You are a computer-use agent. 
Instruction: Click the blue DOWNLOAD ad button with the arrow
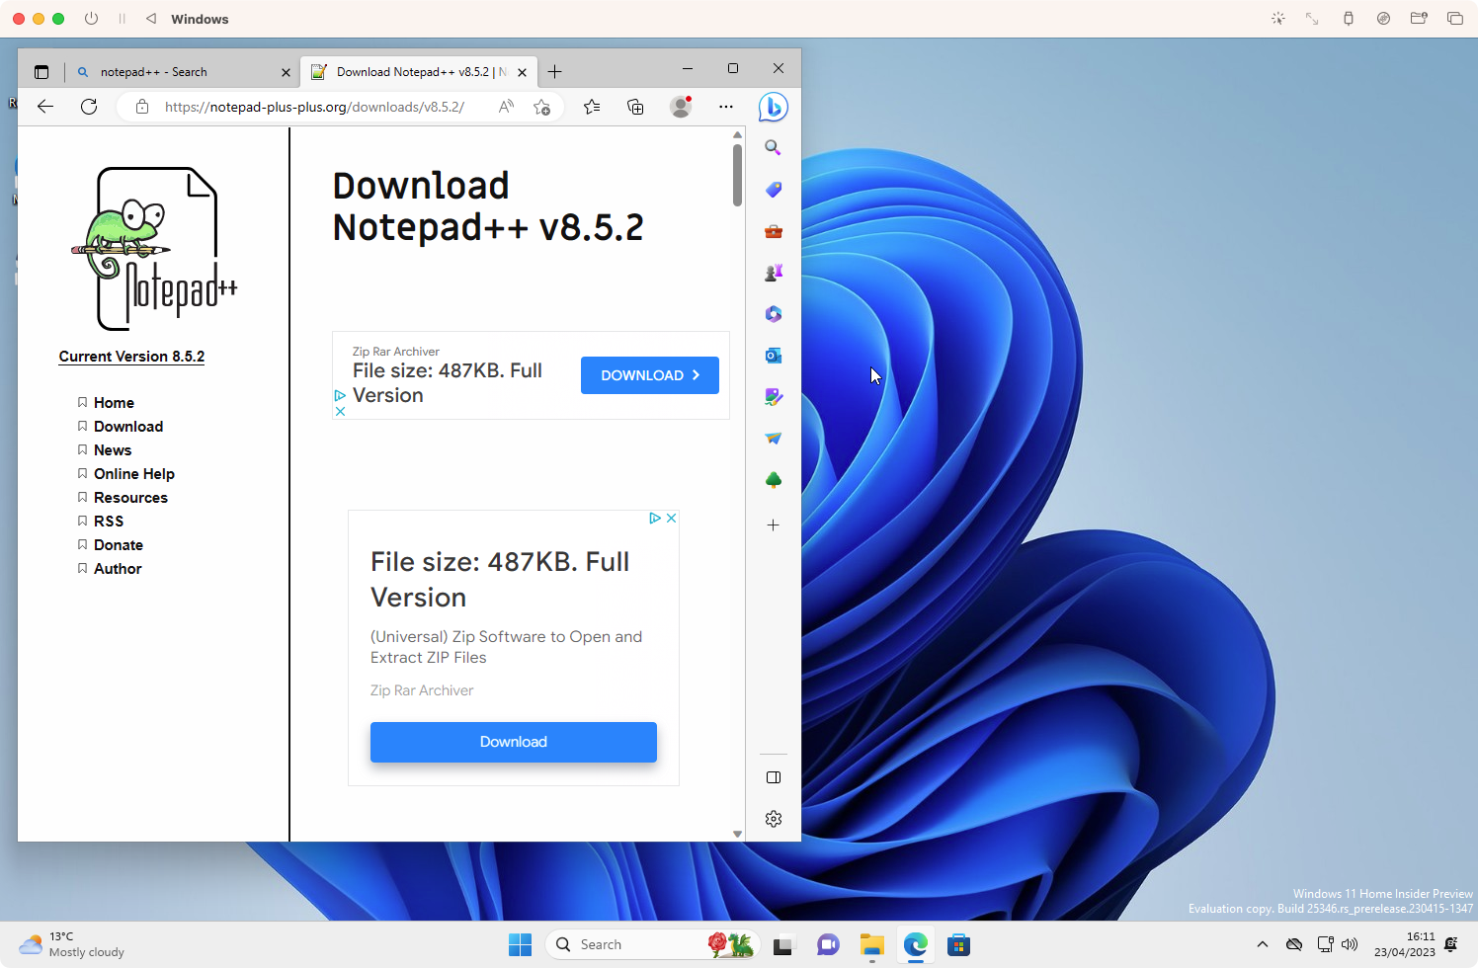(650, 375)
